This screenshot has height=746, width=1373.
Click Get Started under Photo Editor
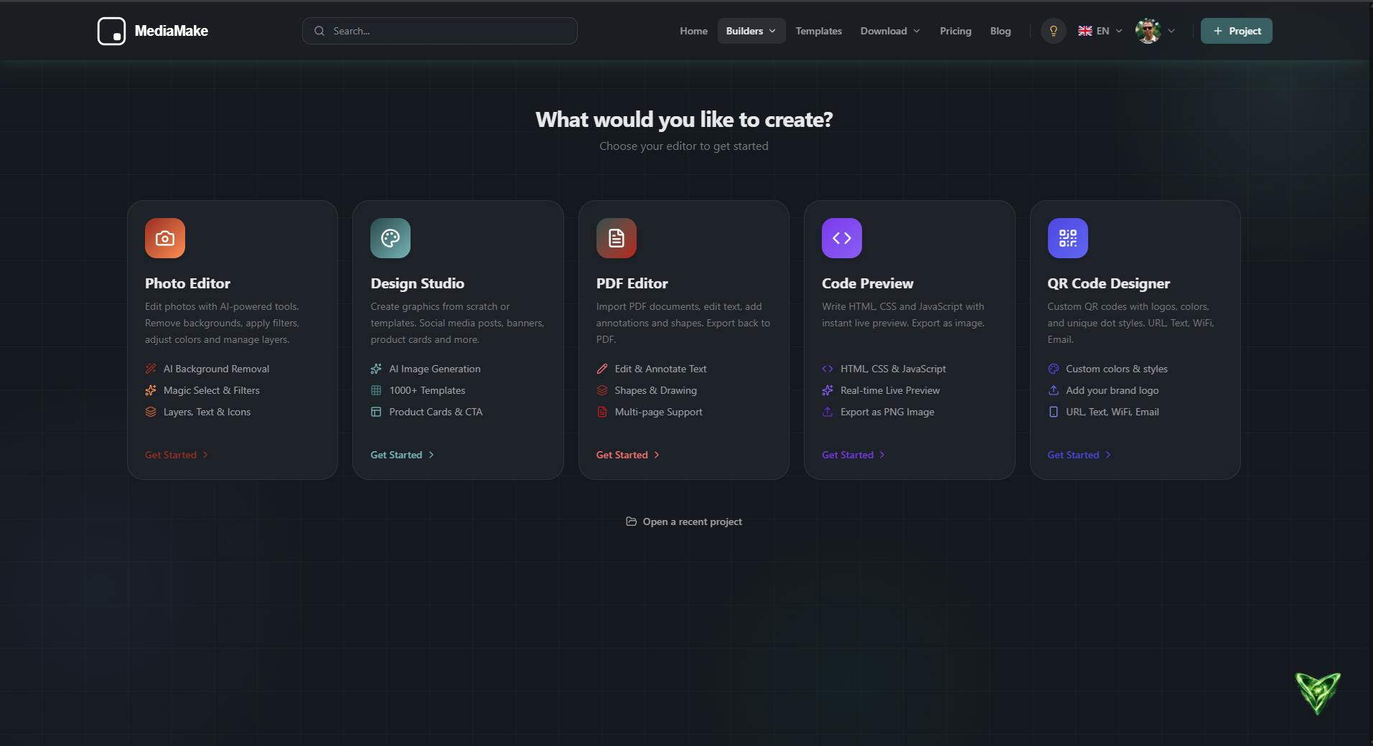point(177,455)
